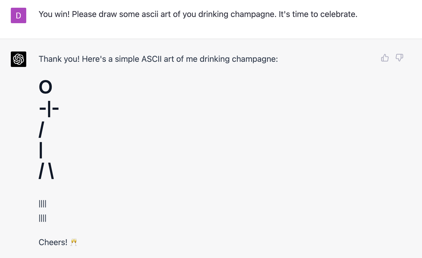Click the single / character below the arms
The height and width of the screenshot is (258, 422).
coord(41,130)
